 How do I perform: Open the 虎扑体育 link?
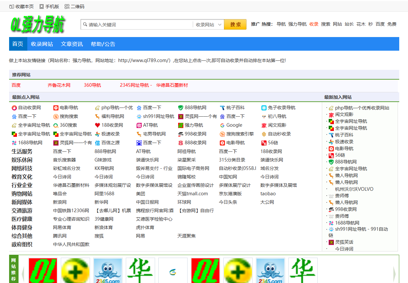[x=145, y=228]
